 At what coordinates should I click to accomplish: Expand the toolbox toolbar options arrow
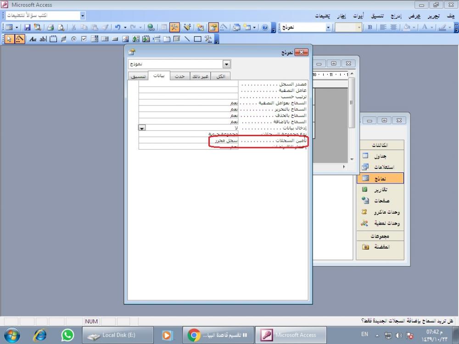pos(217,39)
